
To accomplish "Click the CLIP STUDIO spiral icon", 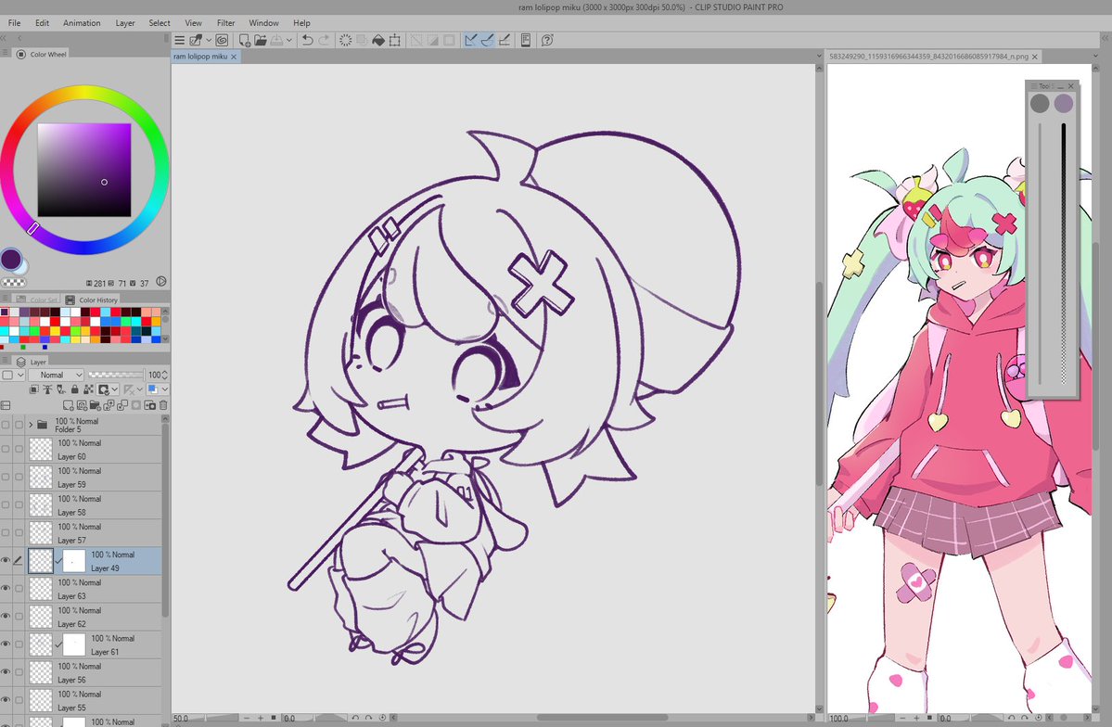I will point(222,41).
